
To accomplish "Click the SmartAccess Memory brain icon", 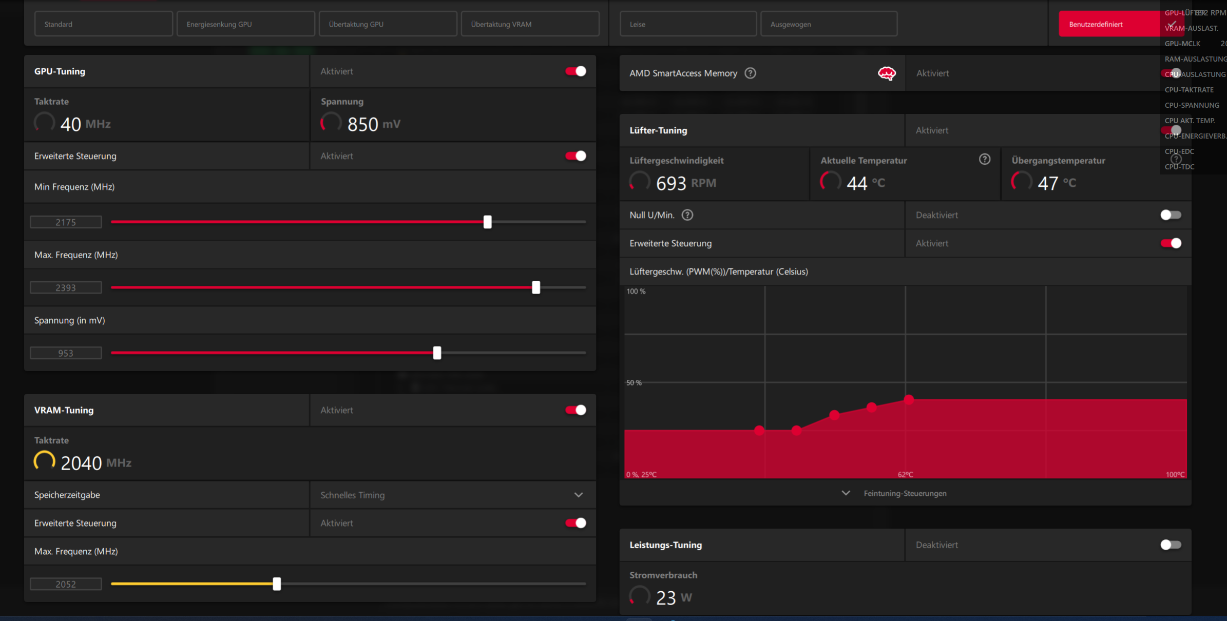I will pos(887,73).
